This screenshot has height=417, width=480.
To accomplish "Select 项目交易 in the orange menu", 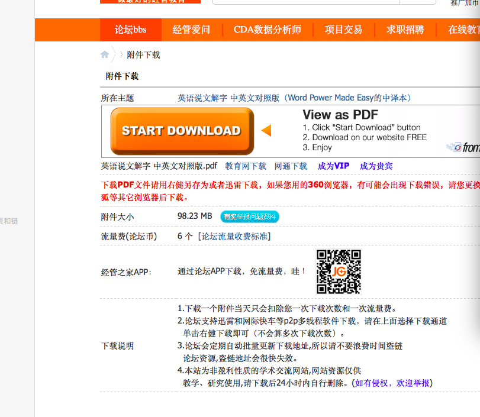I will (343, 30).
